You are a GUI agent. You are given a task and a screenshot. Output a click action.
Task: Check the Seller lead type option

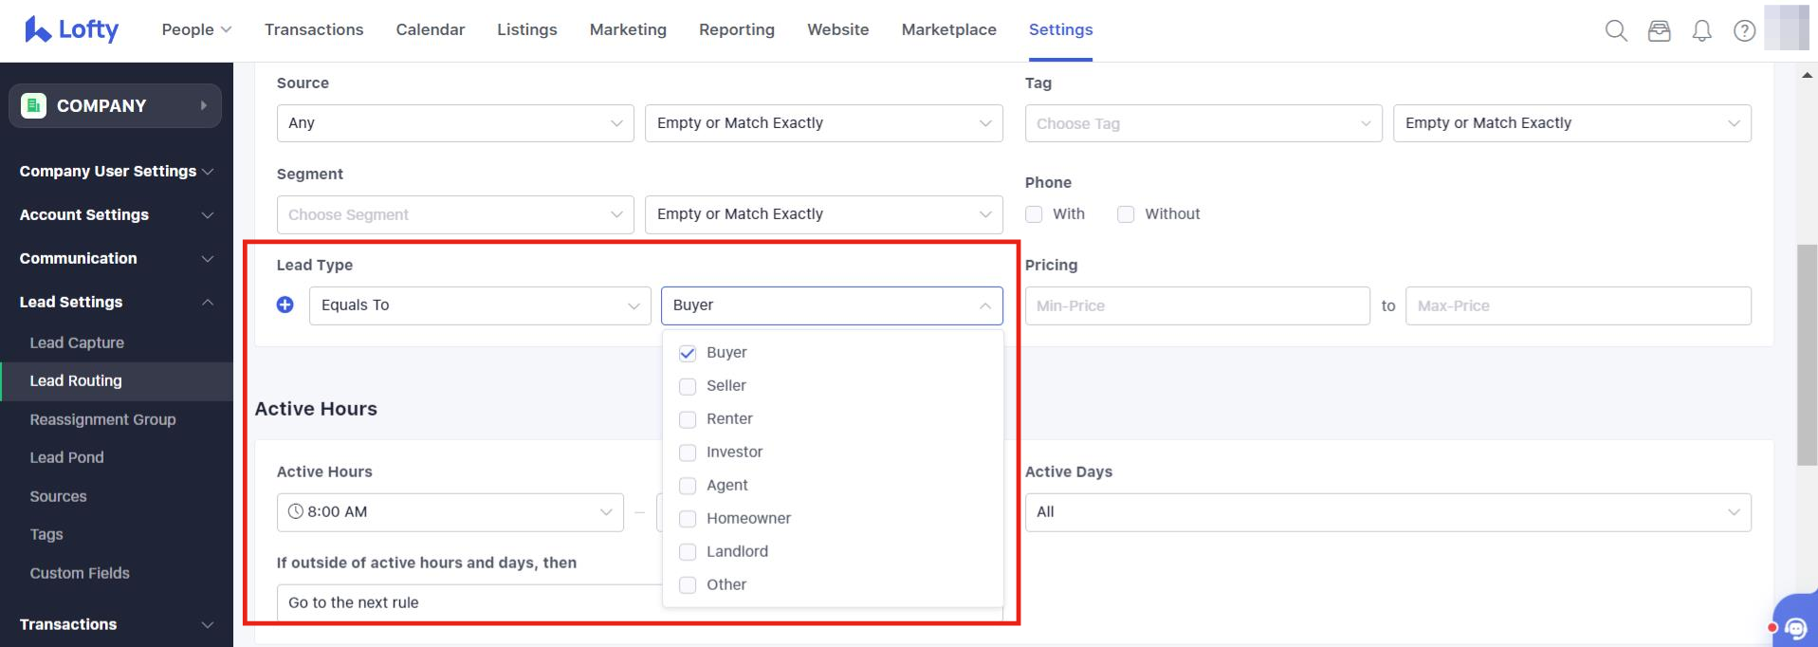(688, 386)
